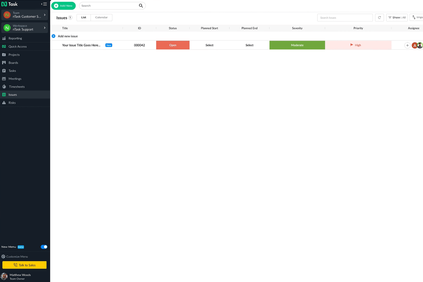Open issue Your Issue Title Goes Here
This screenshot has width=423, height=282.
tap(81, 45)
